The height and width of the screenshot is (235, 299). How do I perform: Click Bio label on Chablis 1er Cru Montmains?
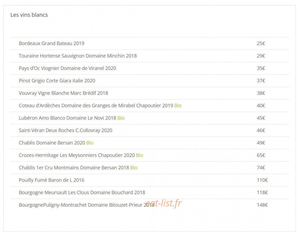134,168
